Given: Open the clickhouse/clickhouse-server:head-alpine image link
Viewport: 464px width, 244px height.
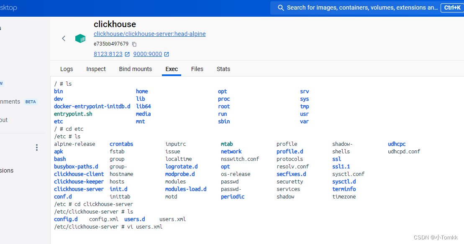Looking at the screenshot, I should [149, 34].
